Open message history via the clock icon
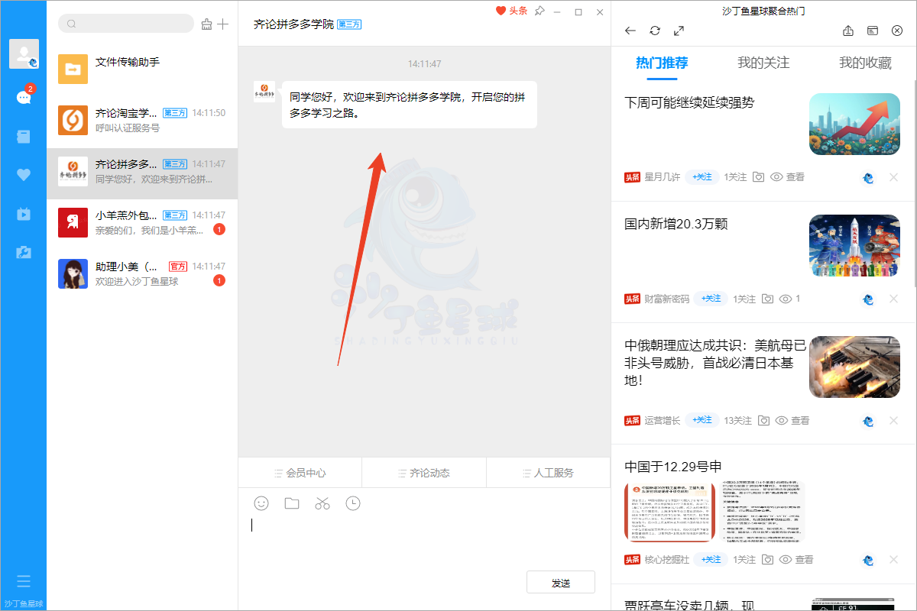Image resolution: width=917 pixels, height=611 pixels. tap(352, 503)
